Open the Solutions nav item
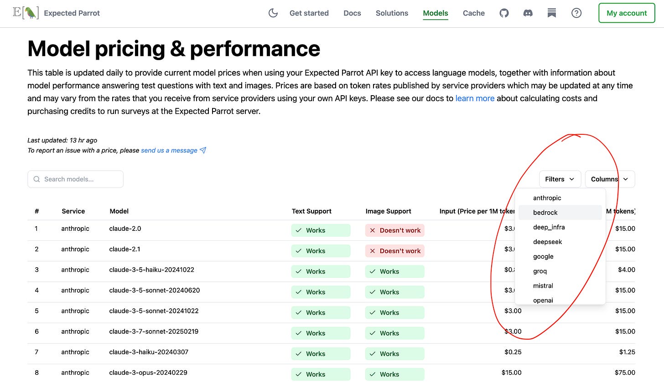Image resolution: width=664 pixels, height=382 pixels. (392, 13)
